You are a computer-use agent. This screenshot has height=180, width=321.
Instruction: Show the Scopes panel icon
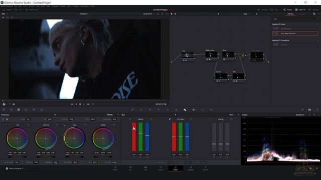[x=310, y=110]
